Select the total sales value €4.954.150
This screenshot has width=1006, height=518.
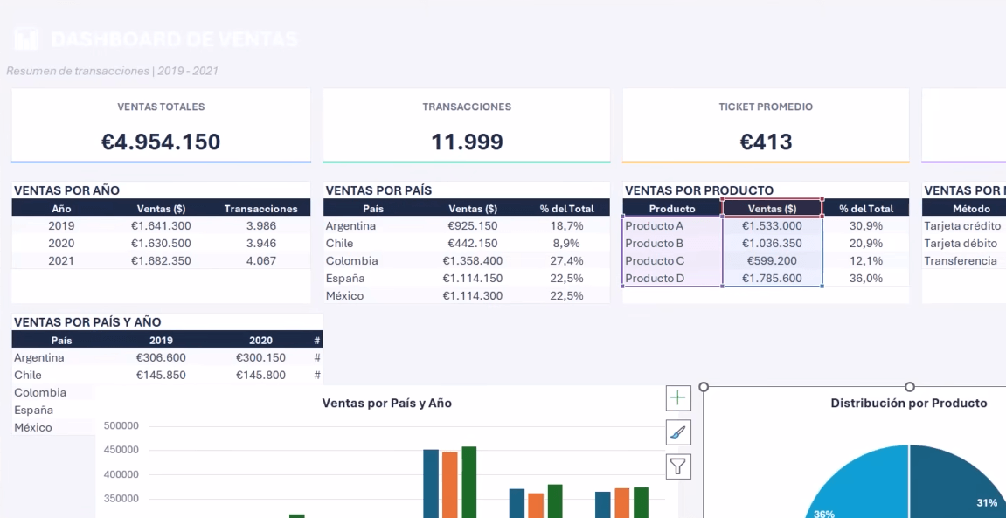click(161, 142)
